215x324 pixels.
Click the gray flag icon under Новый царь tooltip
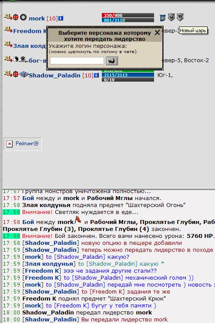(x=180, y=17)
